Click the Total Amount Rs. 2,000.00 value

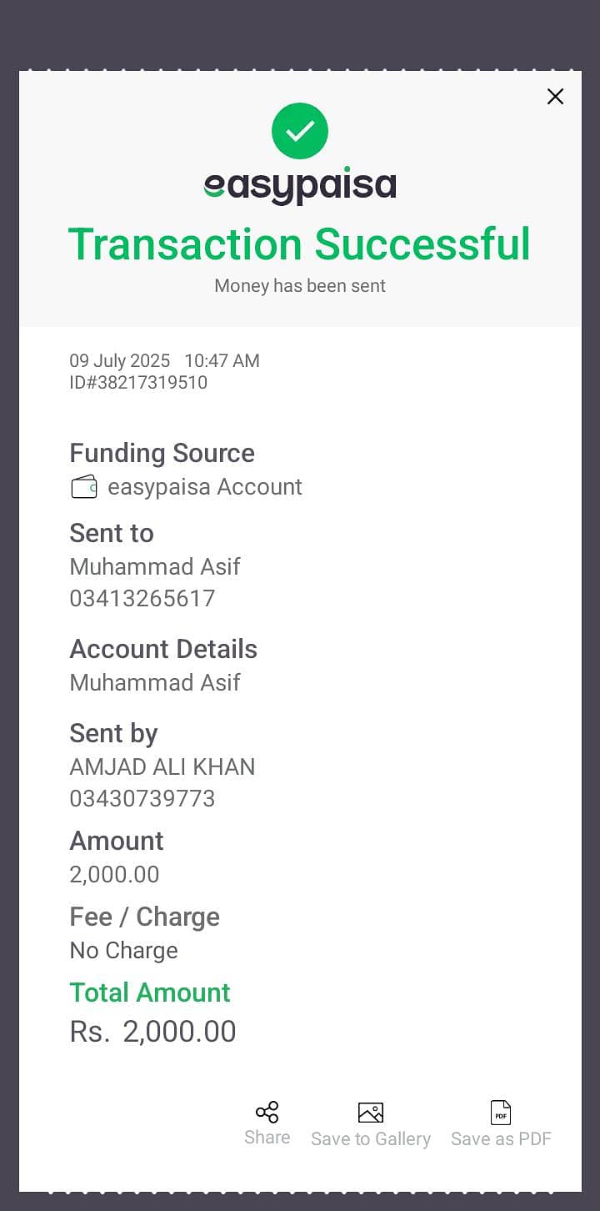[153, 1033]
